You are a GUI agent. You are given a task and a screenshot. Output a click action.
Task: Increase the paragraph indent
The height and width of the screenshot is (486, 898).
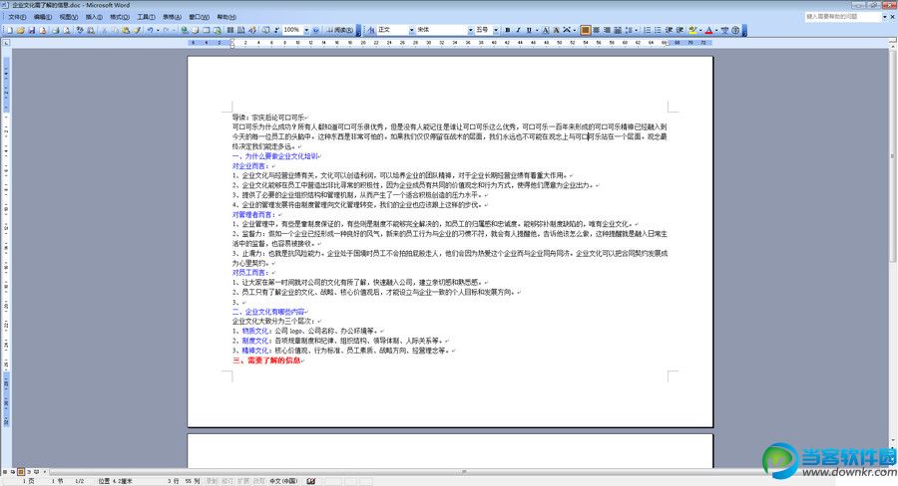pos(679,30)
